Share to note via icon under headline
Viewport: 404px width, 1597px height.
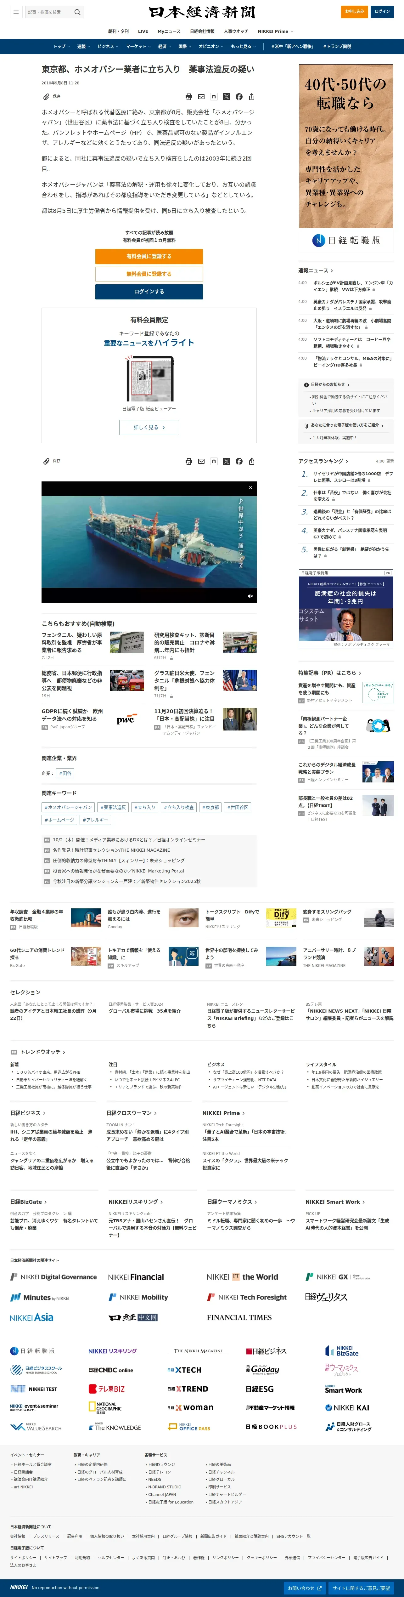click(214, 97)
